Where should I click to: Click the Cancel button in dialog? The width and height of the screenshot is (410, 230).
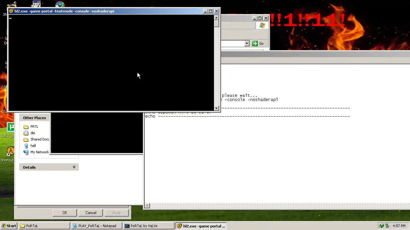[x=91, y=213]
